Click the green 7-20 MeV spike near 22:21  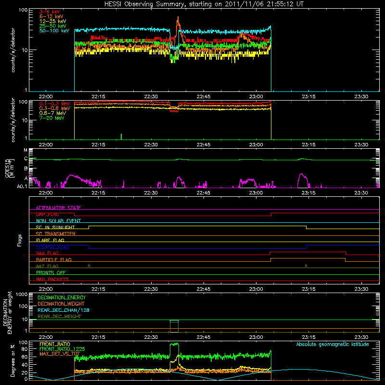tap(121, 137)
